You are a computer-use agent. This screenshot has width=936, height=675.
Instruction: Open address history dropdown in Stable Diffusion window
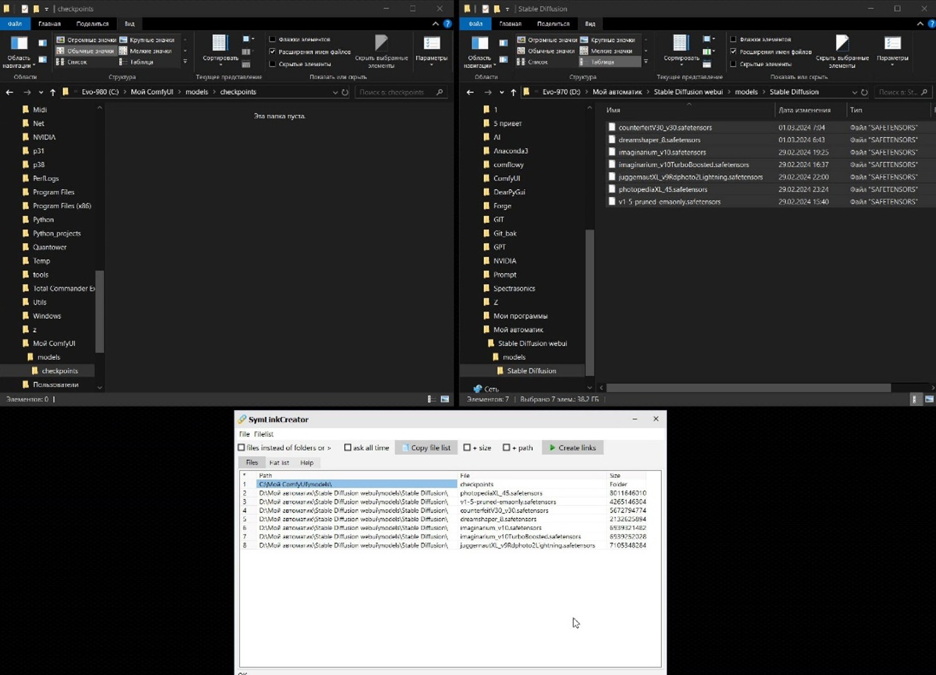(x=854, y=92)
